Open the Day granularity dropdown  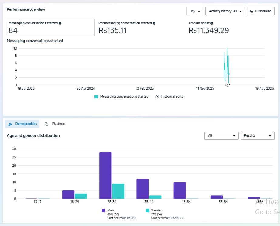coord(195,11)
